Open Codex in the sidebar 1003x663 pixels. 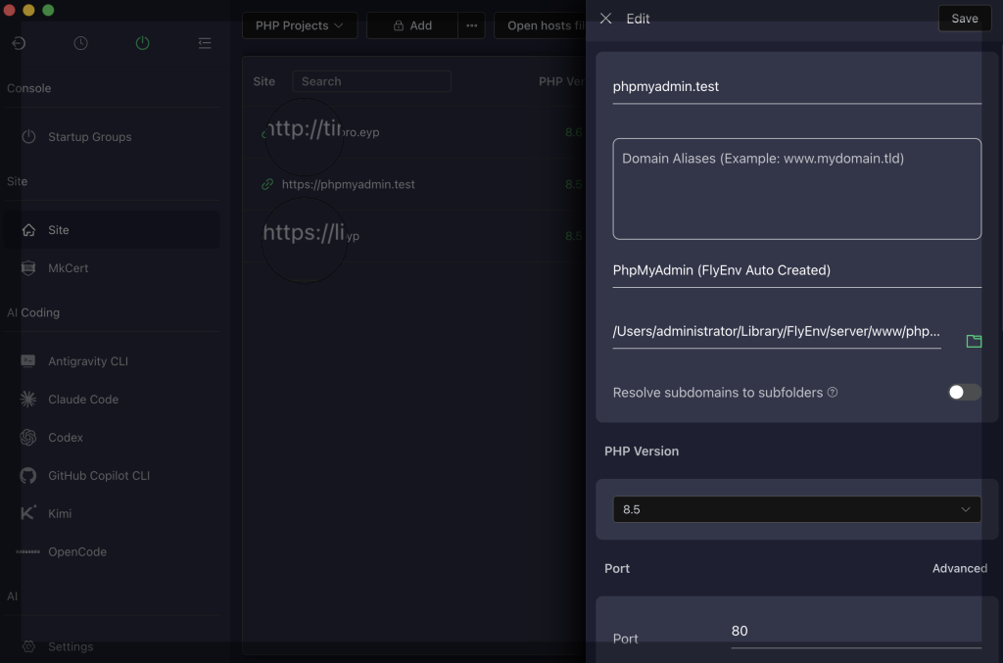click(112, 438)
